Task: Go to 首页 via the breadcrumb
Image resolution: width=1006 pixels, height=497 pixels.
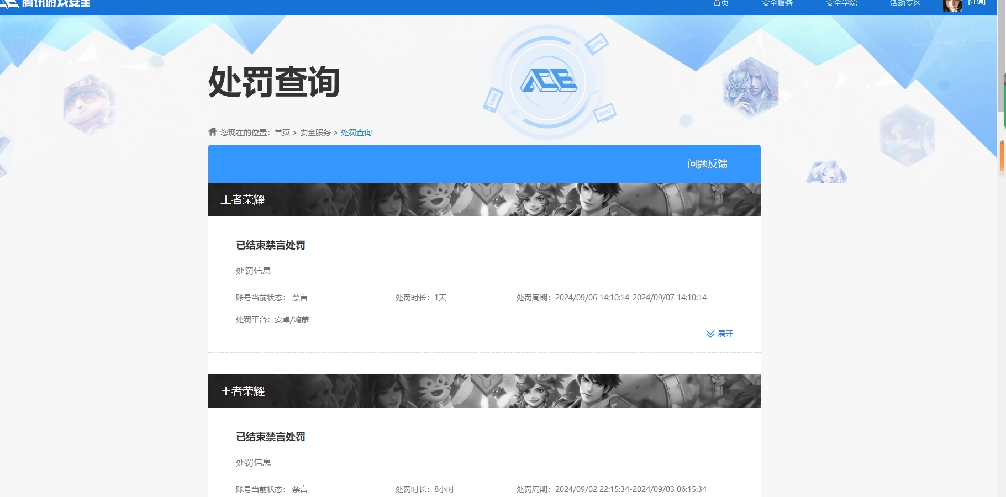Action: (x=282, y=133)
